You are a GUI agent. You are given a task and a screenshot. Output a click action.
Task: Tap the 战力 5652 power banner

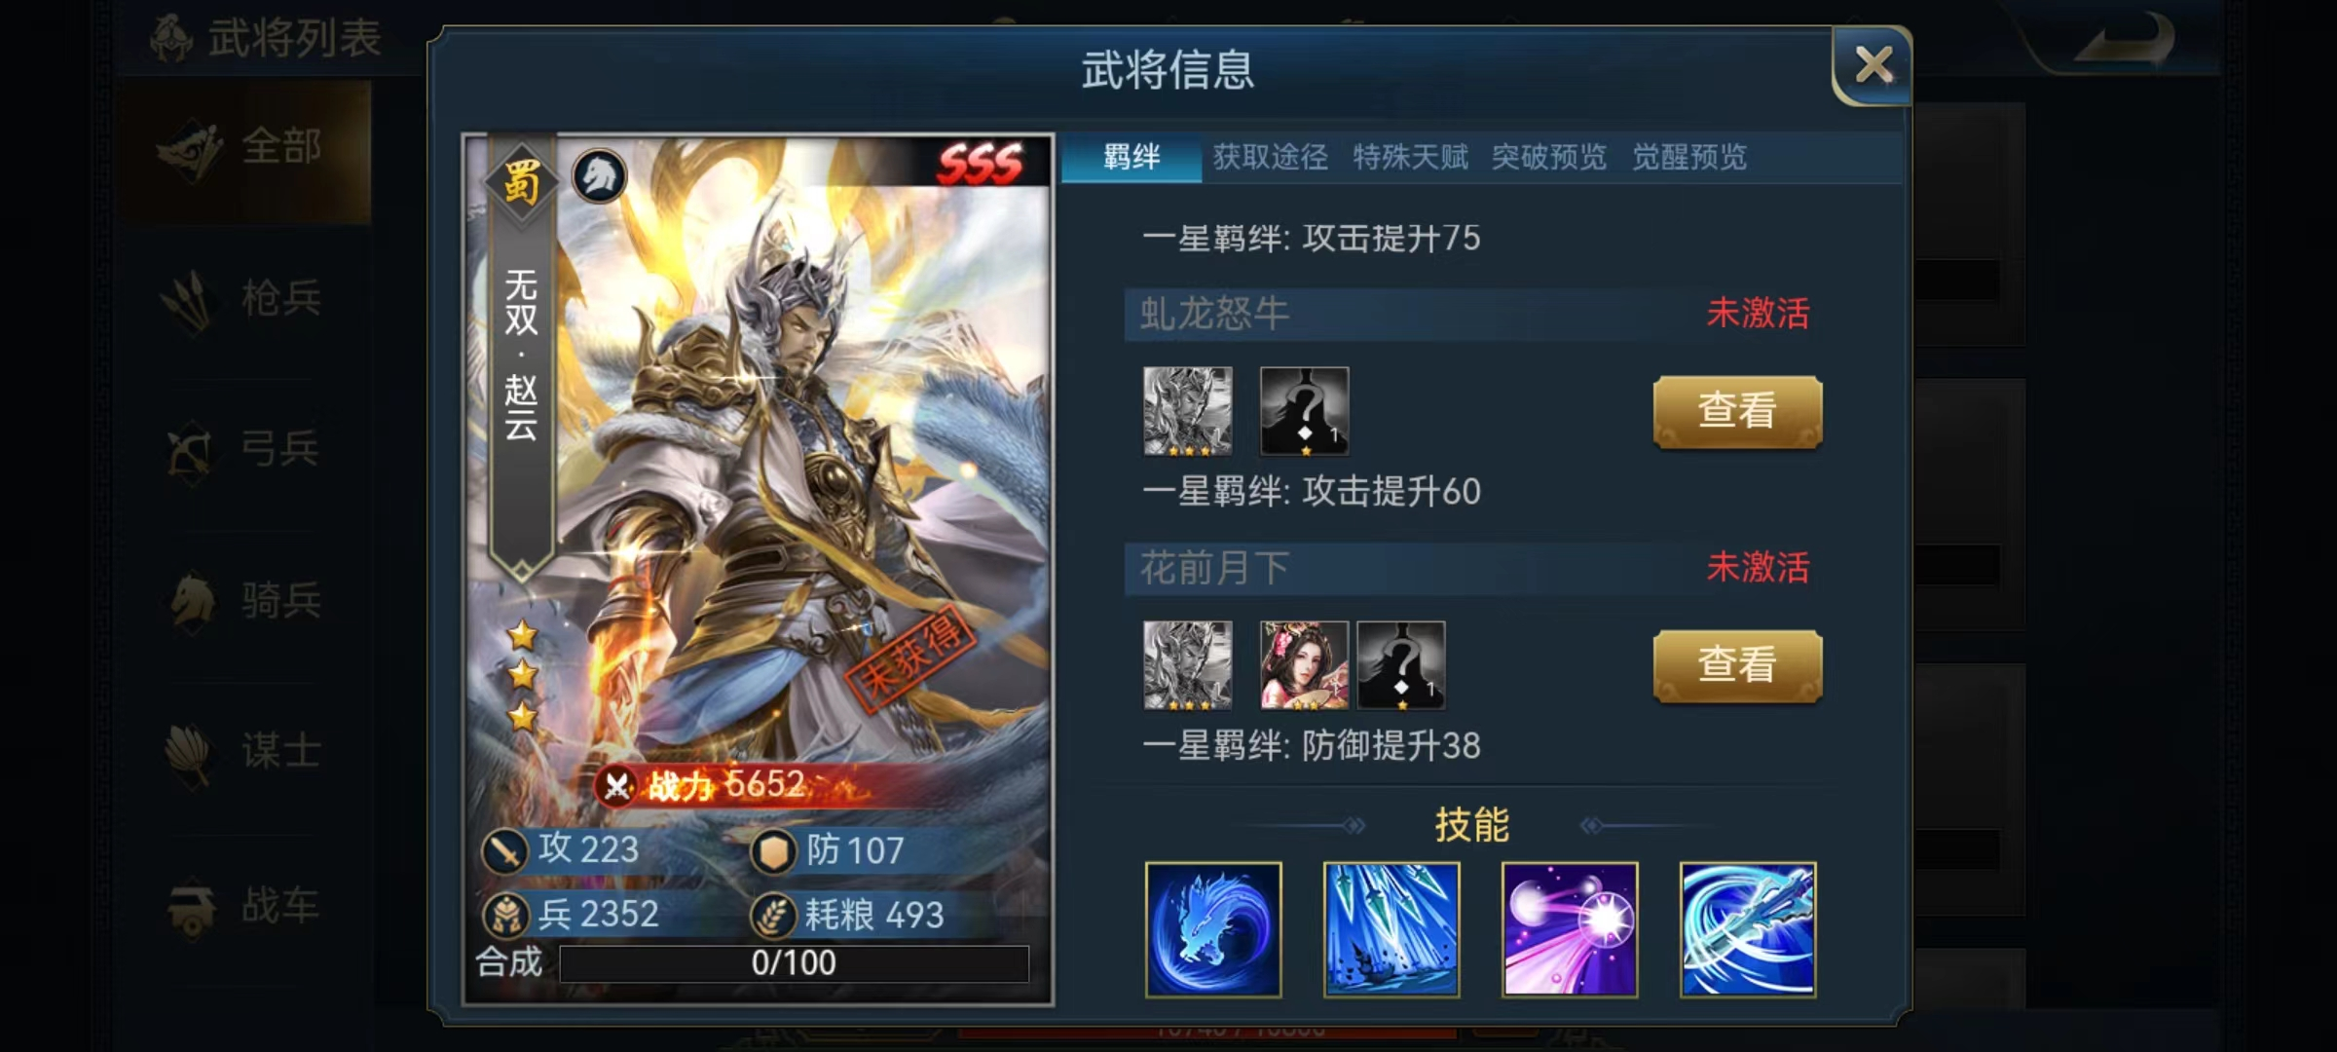pyautogui.click(x=728, y=785)
